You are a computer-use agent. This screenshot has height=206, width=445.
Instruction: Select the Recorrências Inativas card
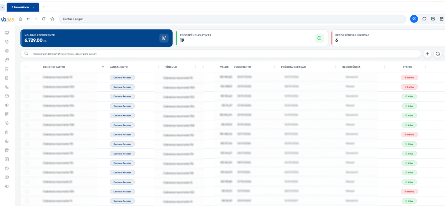coord(388,38)
